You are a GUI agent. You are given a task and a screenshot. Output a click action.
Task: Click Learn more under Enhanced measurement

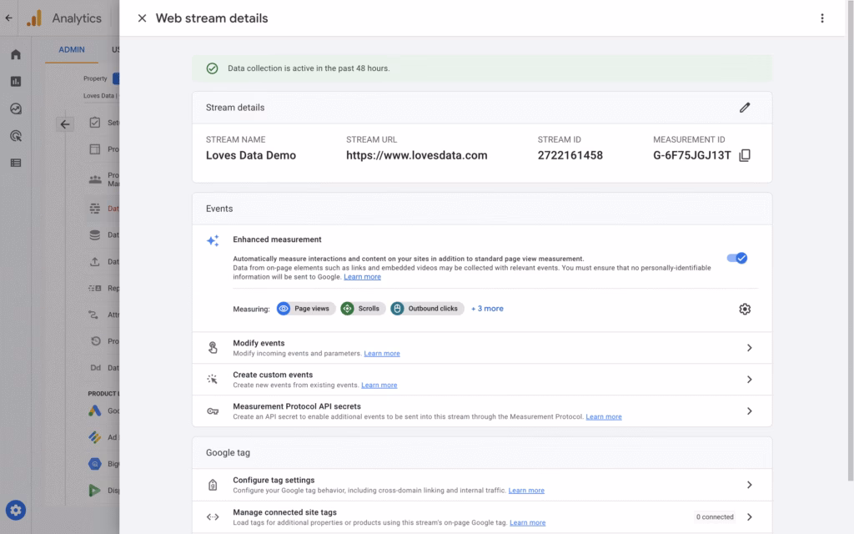click(362, 276)
